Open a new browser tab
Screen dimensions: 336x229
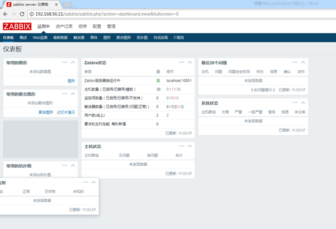click(67, 4)
